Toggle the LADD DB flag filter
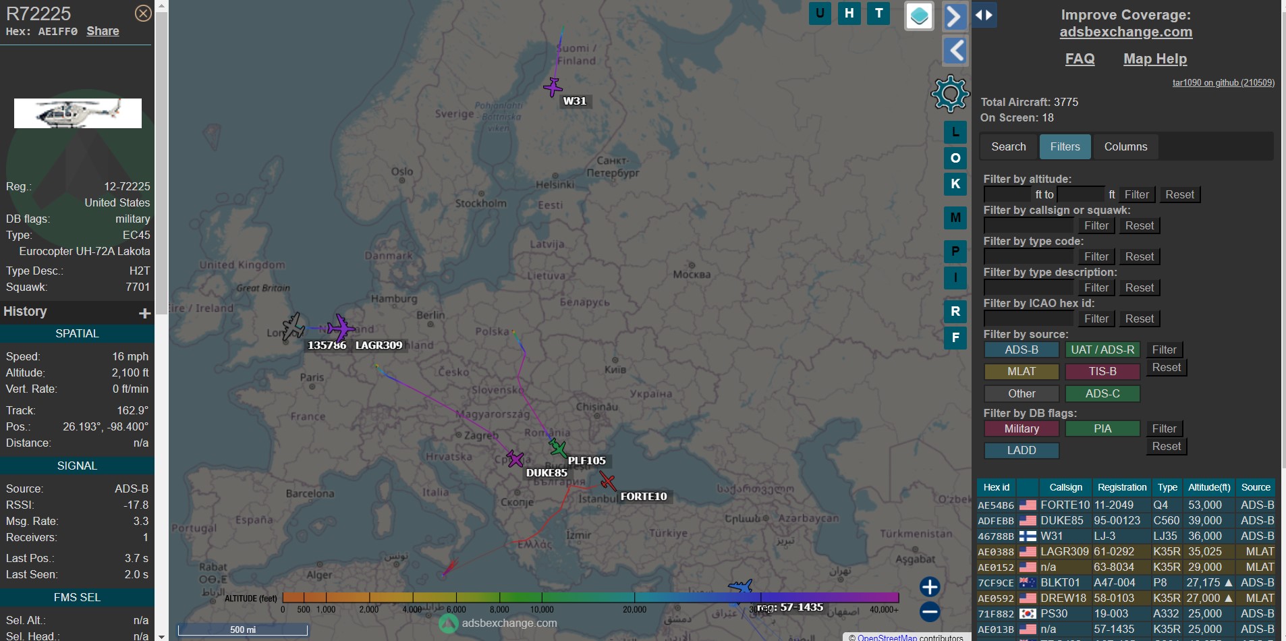This screenshot has height=641, width=1286. click(x=1022, y=450)
